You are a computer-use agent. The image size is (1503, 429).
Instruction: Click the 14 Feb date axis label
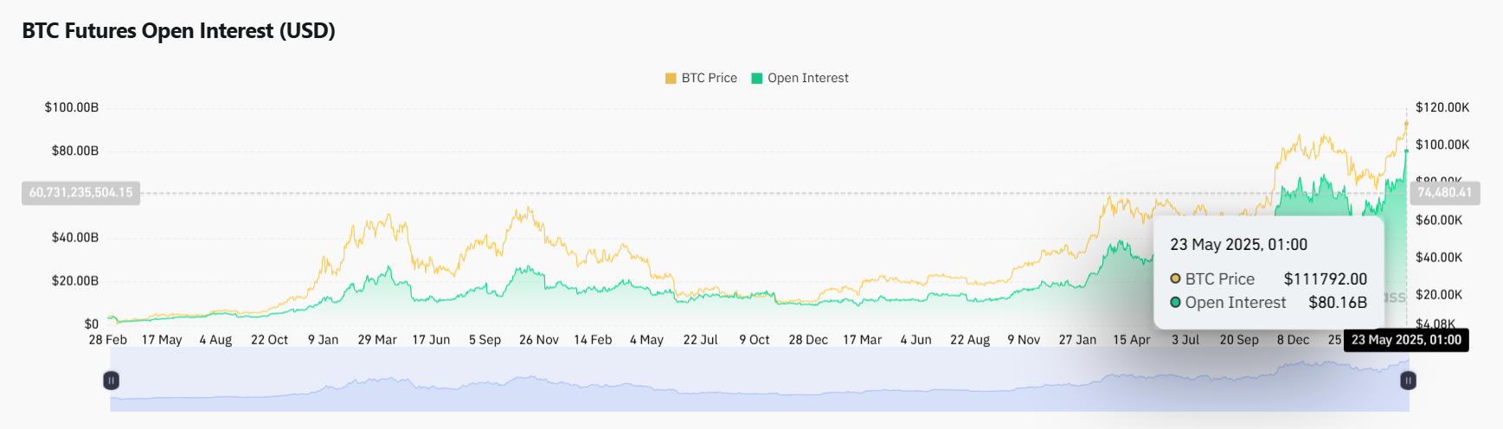tap(593, 340)
